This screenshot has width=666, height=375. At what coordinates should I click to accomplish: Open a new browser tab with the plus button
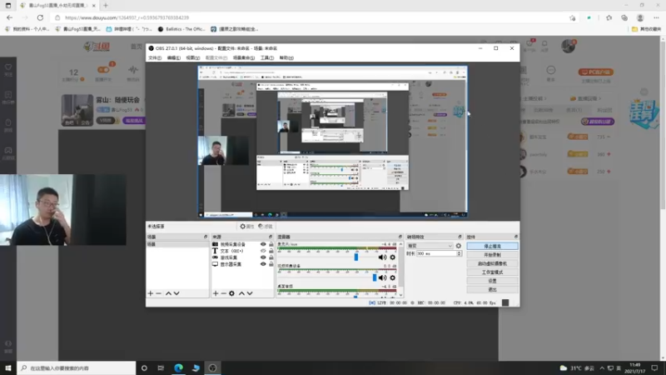pyautogui.click(x=106, y=6)
